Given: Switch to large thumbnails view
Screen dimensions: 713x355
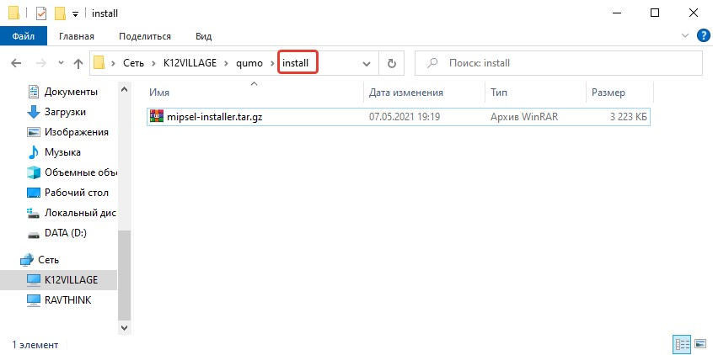Looking at the screenshot, I should (x=700, y=344).
